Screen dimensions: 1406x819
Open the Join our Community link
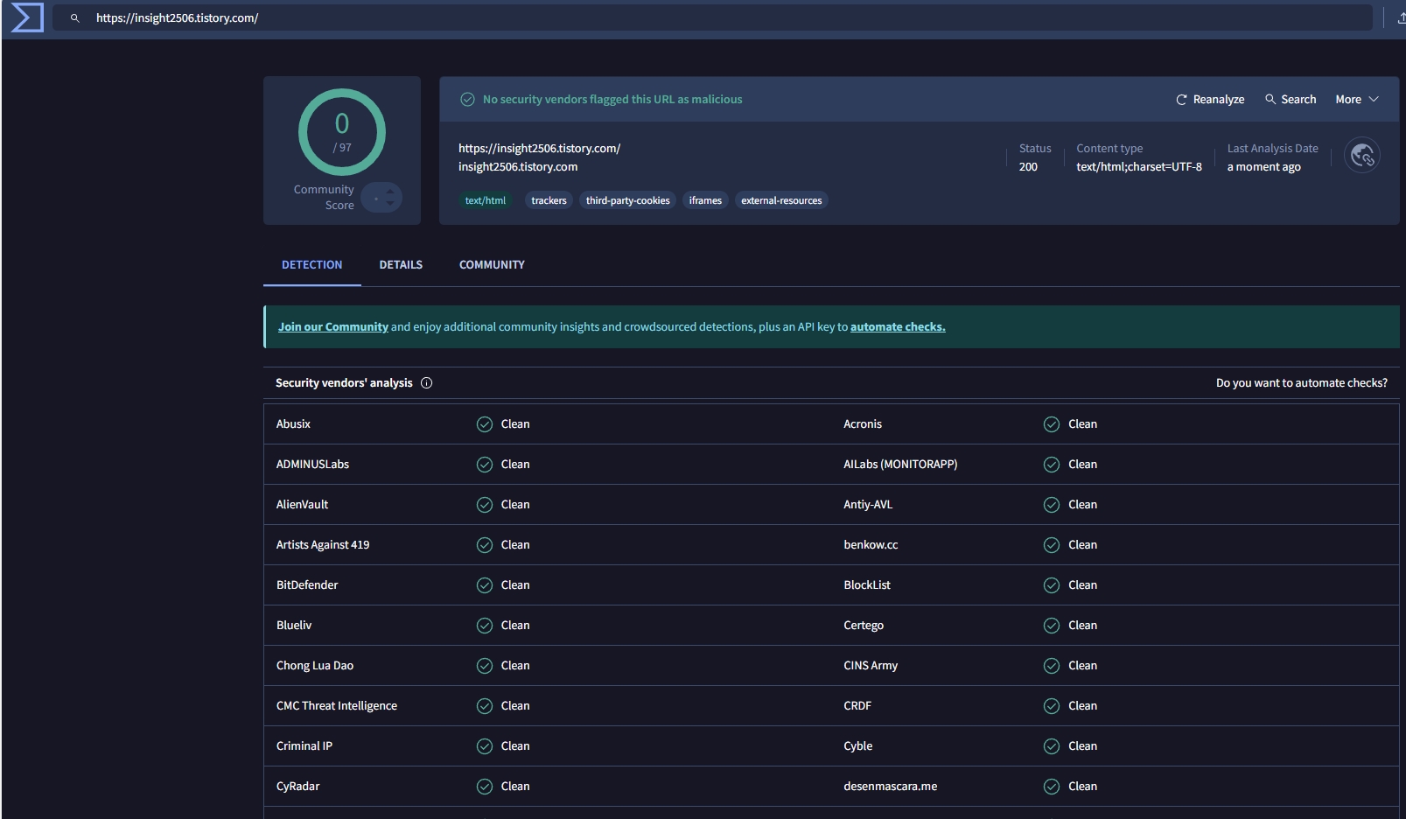[333, 326]
